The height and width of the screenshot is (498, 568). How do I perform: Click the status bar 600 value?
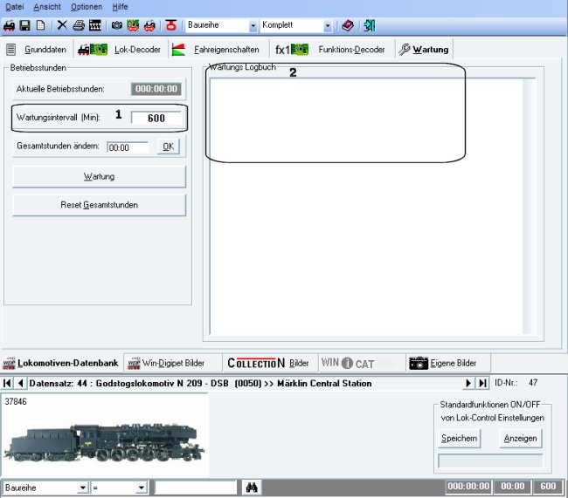pos(548,487)
